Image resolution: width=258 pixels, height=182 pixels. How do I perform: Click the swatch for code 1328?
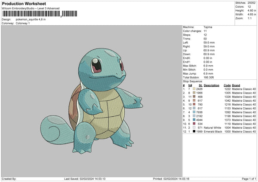pyautogui.click(x=194, y=96)
